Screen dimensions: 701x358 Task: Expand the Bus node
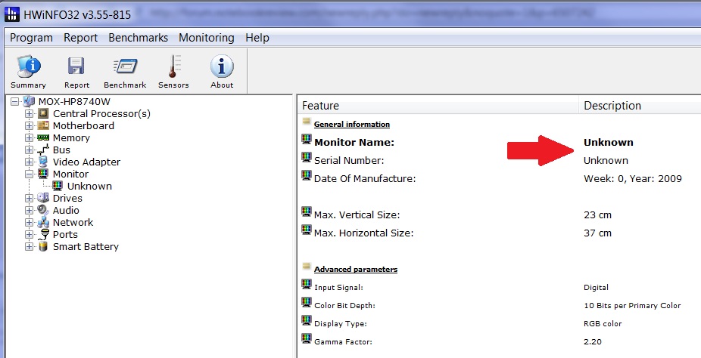point(29,150)
